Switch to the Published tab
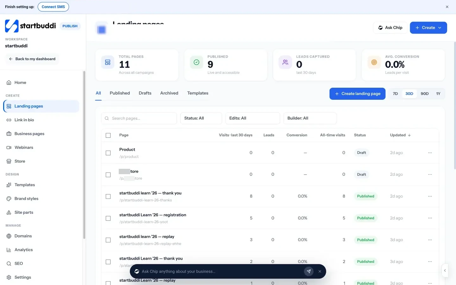 pyautogui.click(x=120, y=93)
